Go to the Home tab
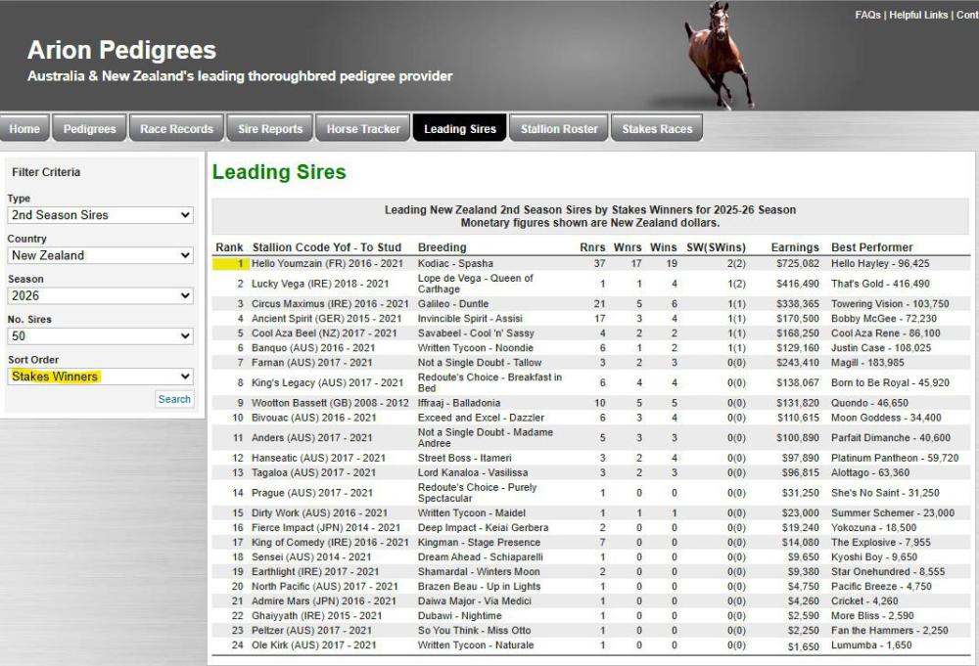979x666 pixels. [24, 128]
